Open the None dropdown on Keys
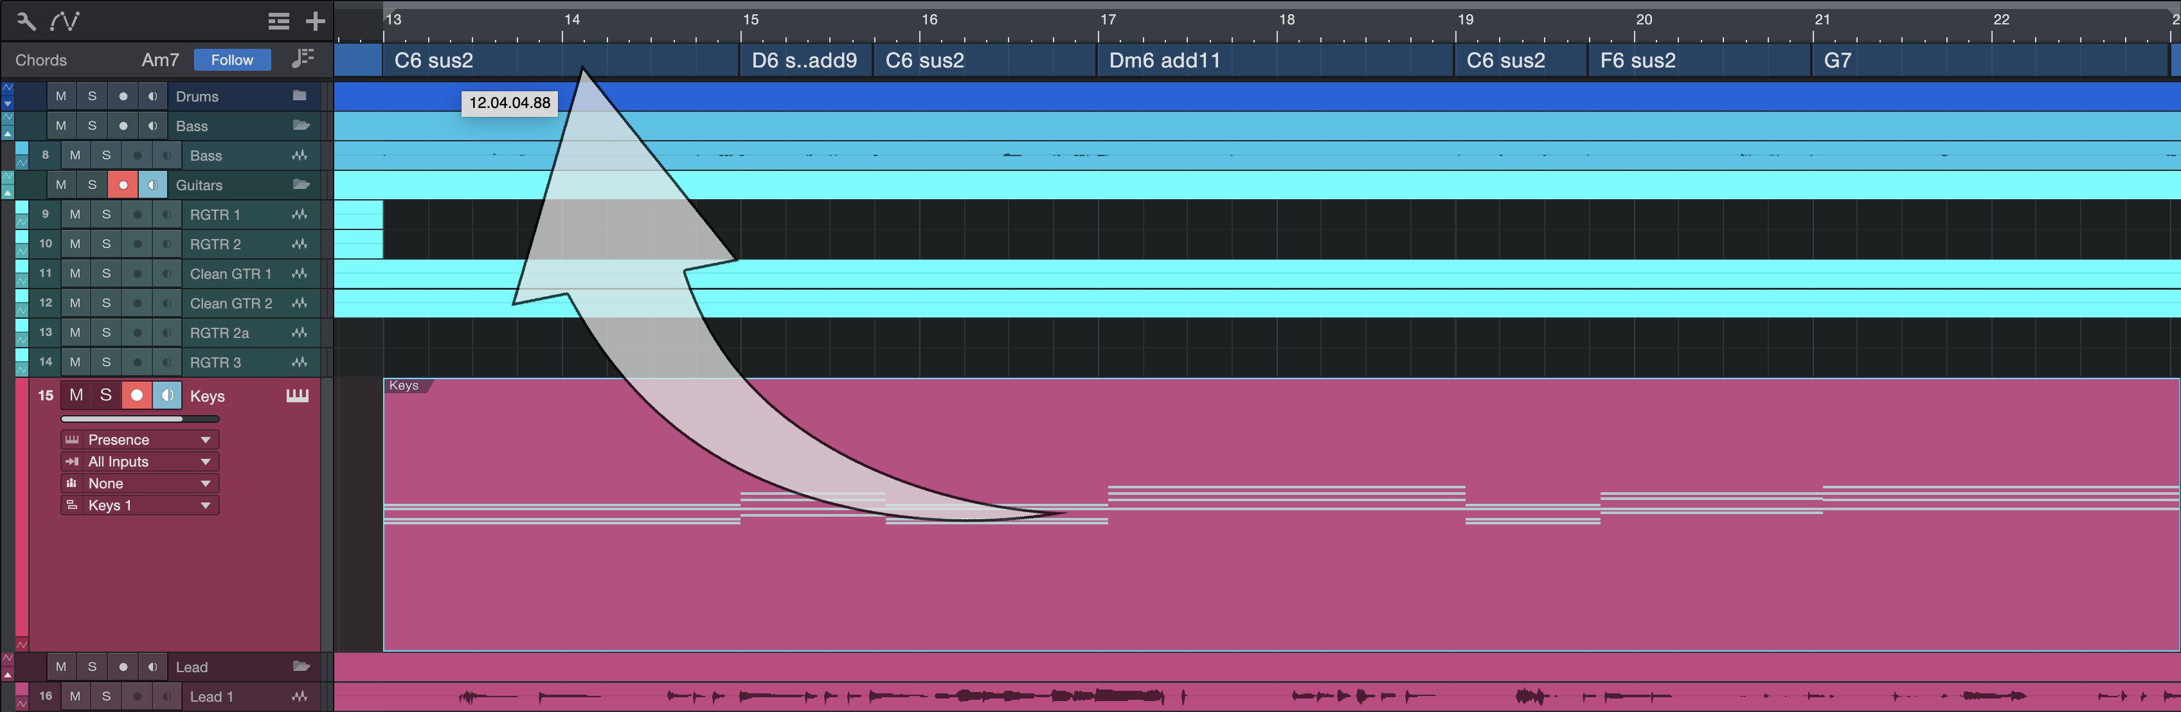This screenshot has width=2181, height=712. [x=139, y=483]
